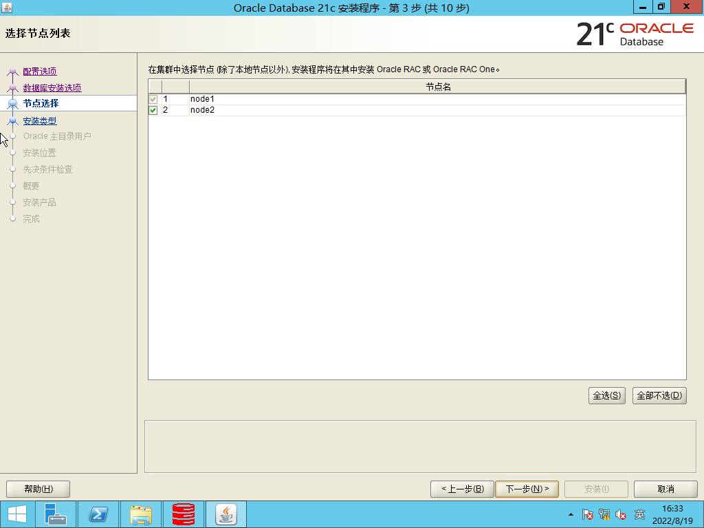Launch PowerShell from taskbar
Image resolution: width=704 pixels, height=528 pixels.
coord(98,514)
